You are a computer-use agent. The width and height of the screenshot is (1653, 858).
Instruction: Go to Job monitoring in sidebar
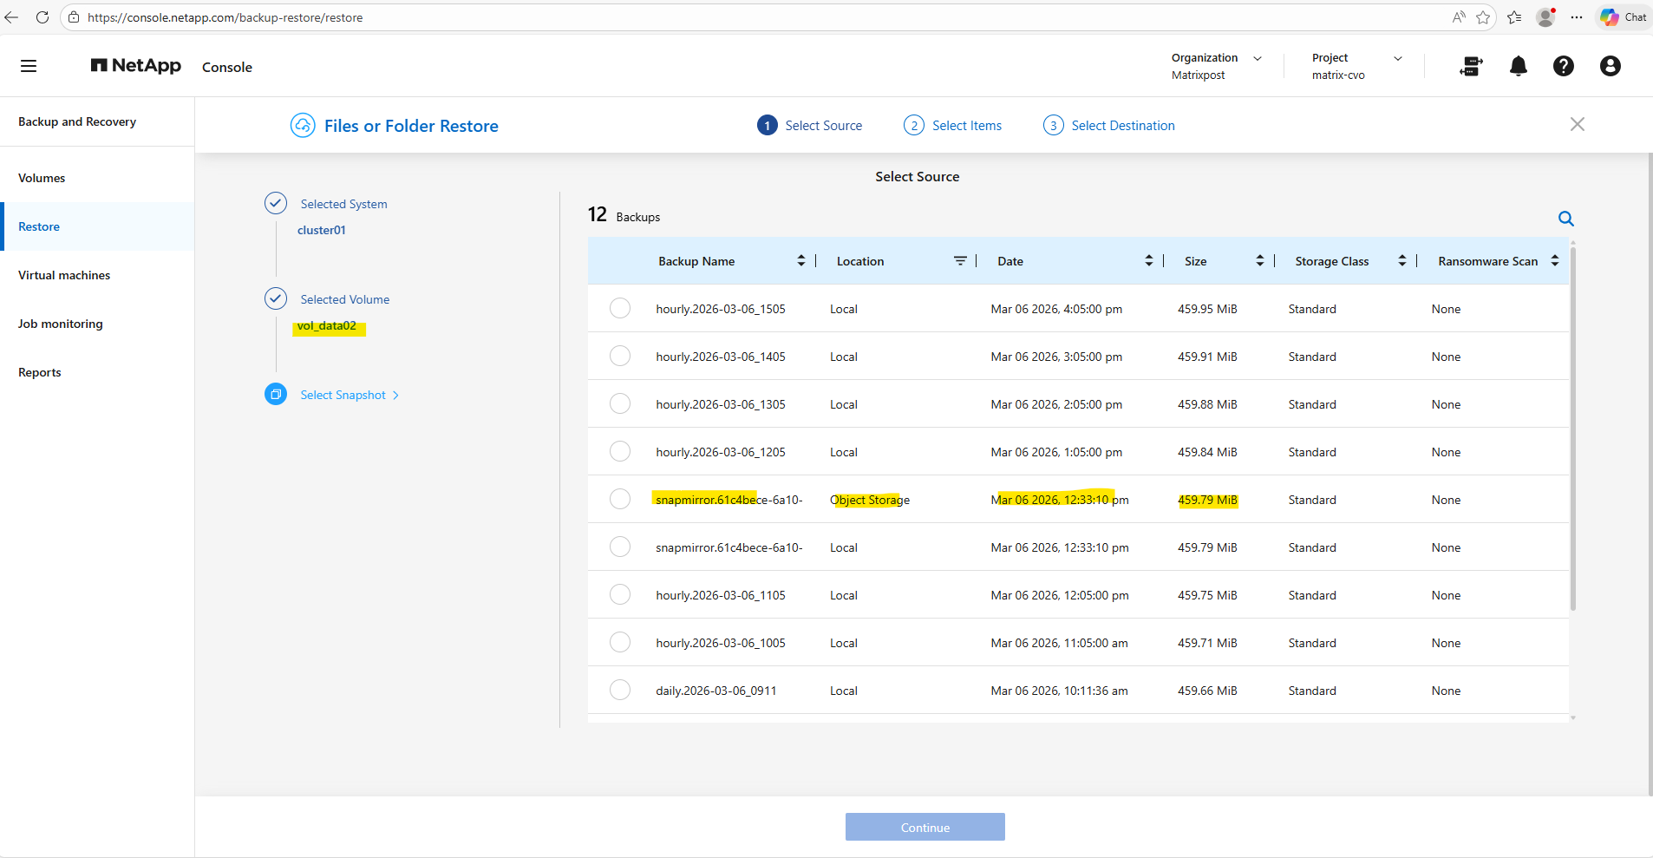[x=61, y=324]
